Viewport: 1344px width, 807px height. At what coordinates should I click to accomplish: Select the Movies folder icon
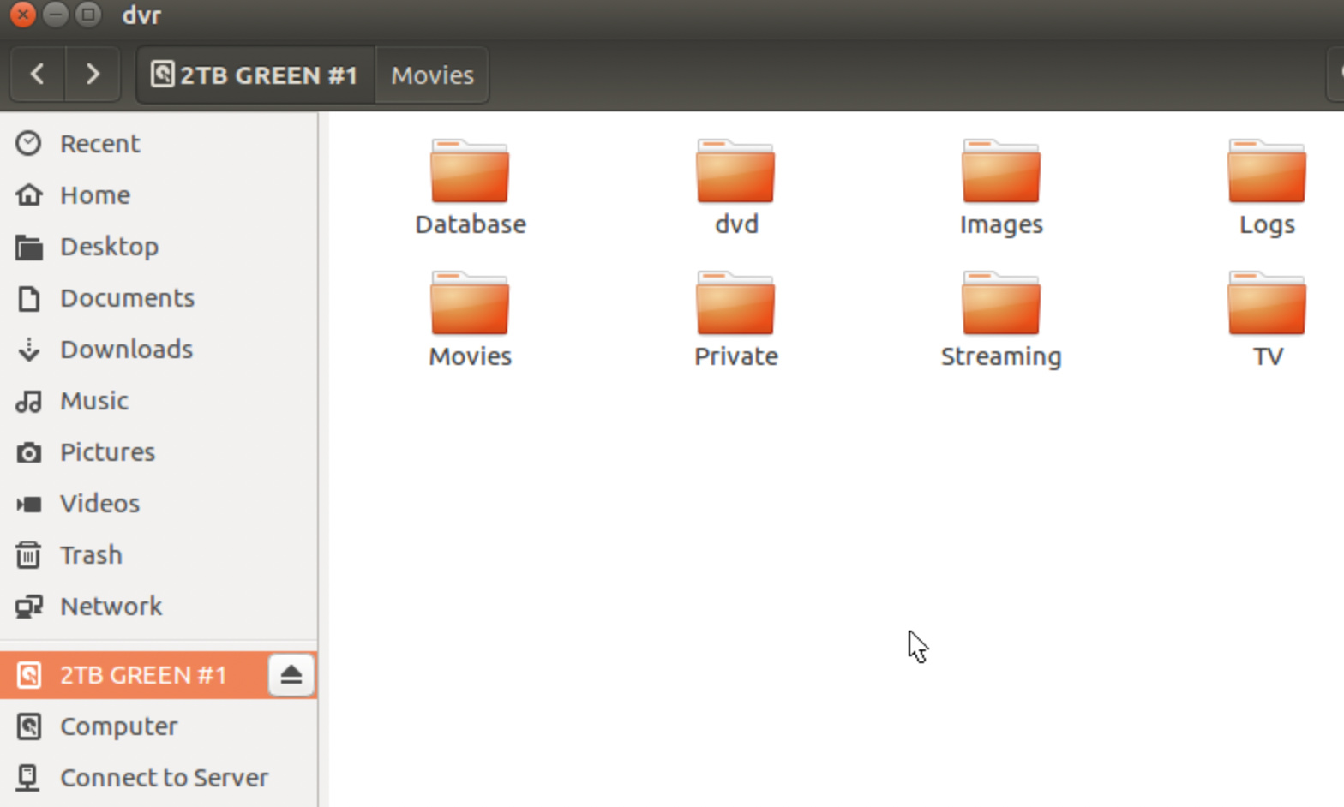pos(470,305)
